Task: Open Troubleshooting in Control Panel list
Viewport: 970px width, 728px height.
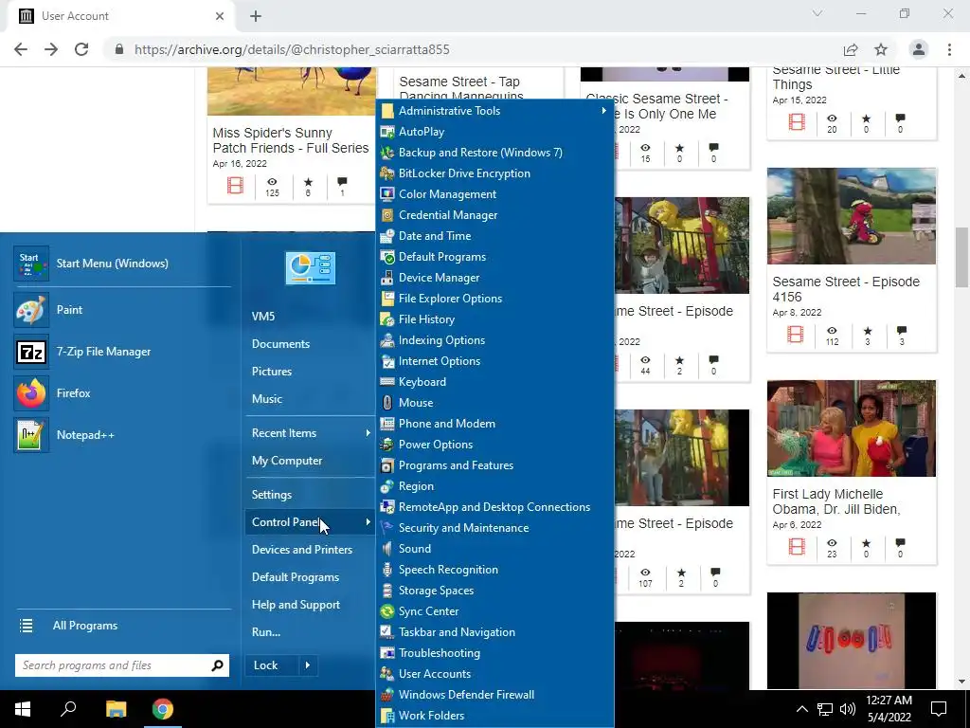Action: pyautogui.click(x=440, y=653)
